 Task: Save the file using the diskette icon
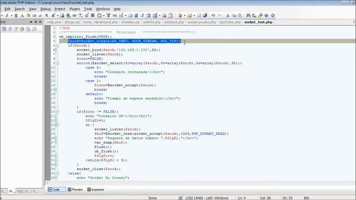[x=199, y=16]
